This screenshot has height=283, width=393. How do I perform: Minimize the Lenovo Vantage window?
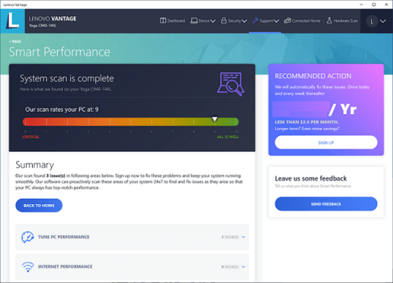(361, 4)
